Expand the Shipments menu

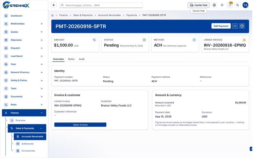pos(42,40)
